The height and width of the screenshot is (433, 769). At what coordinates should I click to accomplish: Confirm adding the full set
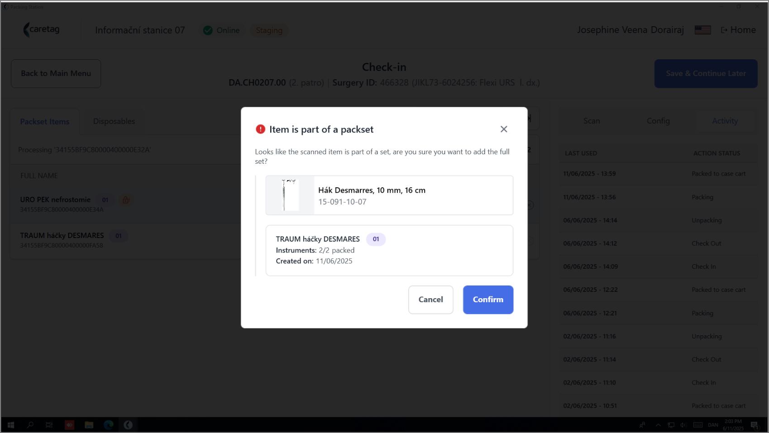[x=488, y=300]
